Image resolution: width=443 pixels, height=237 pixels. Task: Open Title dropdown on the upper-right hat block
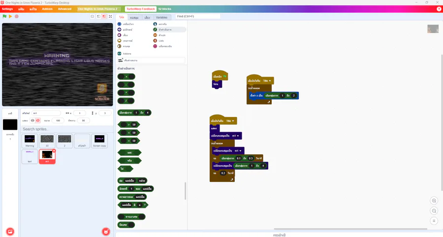tap(267, 81)
